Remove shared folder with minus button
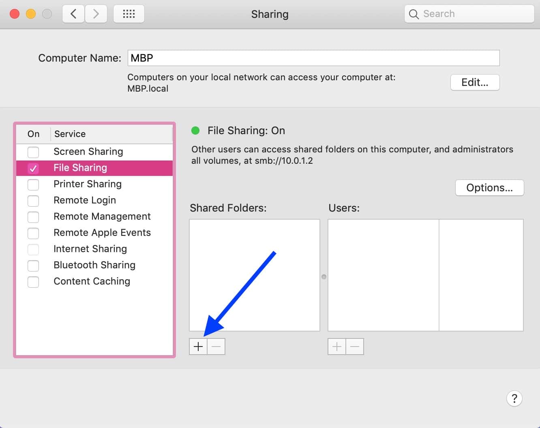This screenshot has height=428, width=540. (x=216, y=347)
